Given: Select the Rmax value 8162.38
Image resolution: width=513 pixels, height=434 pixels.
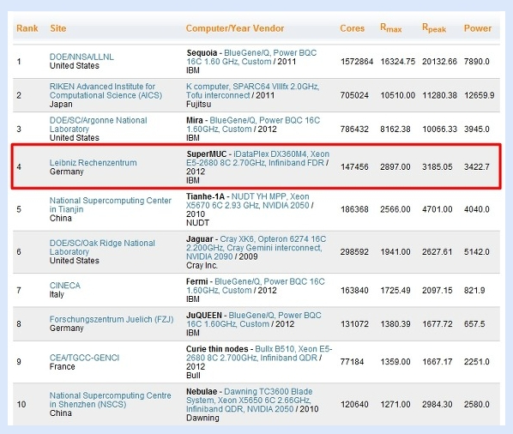Looking at the screenshot, I should [395, 129].
